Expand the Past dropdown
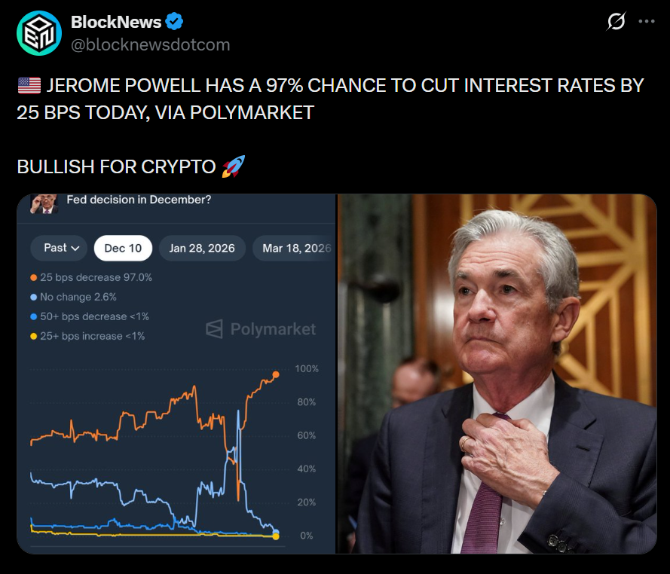The width and height of the screenshot is (670, 574). [x=59, y=248]
